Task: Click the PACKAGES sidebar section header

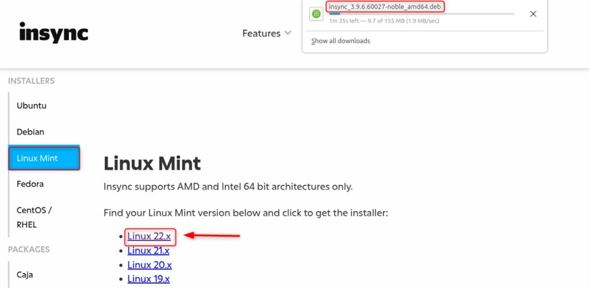Action: click(x=29, y=249)
